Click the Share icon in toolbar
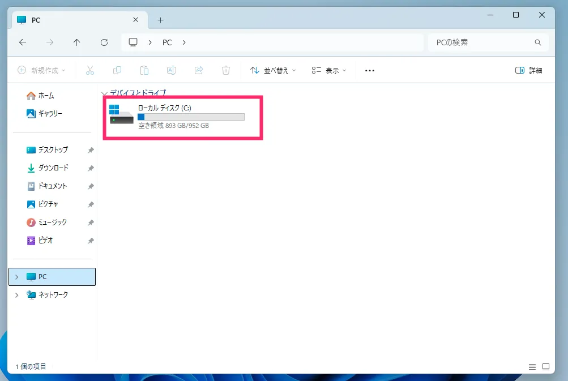The height and width of the screenshot is (381, 568). 199,70
